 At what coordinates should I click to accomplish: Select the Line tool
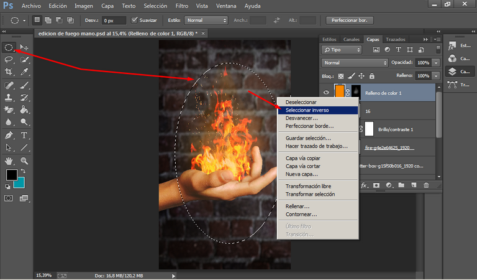click(24, 147)
